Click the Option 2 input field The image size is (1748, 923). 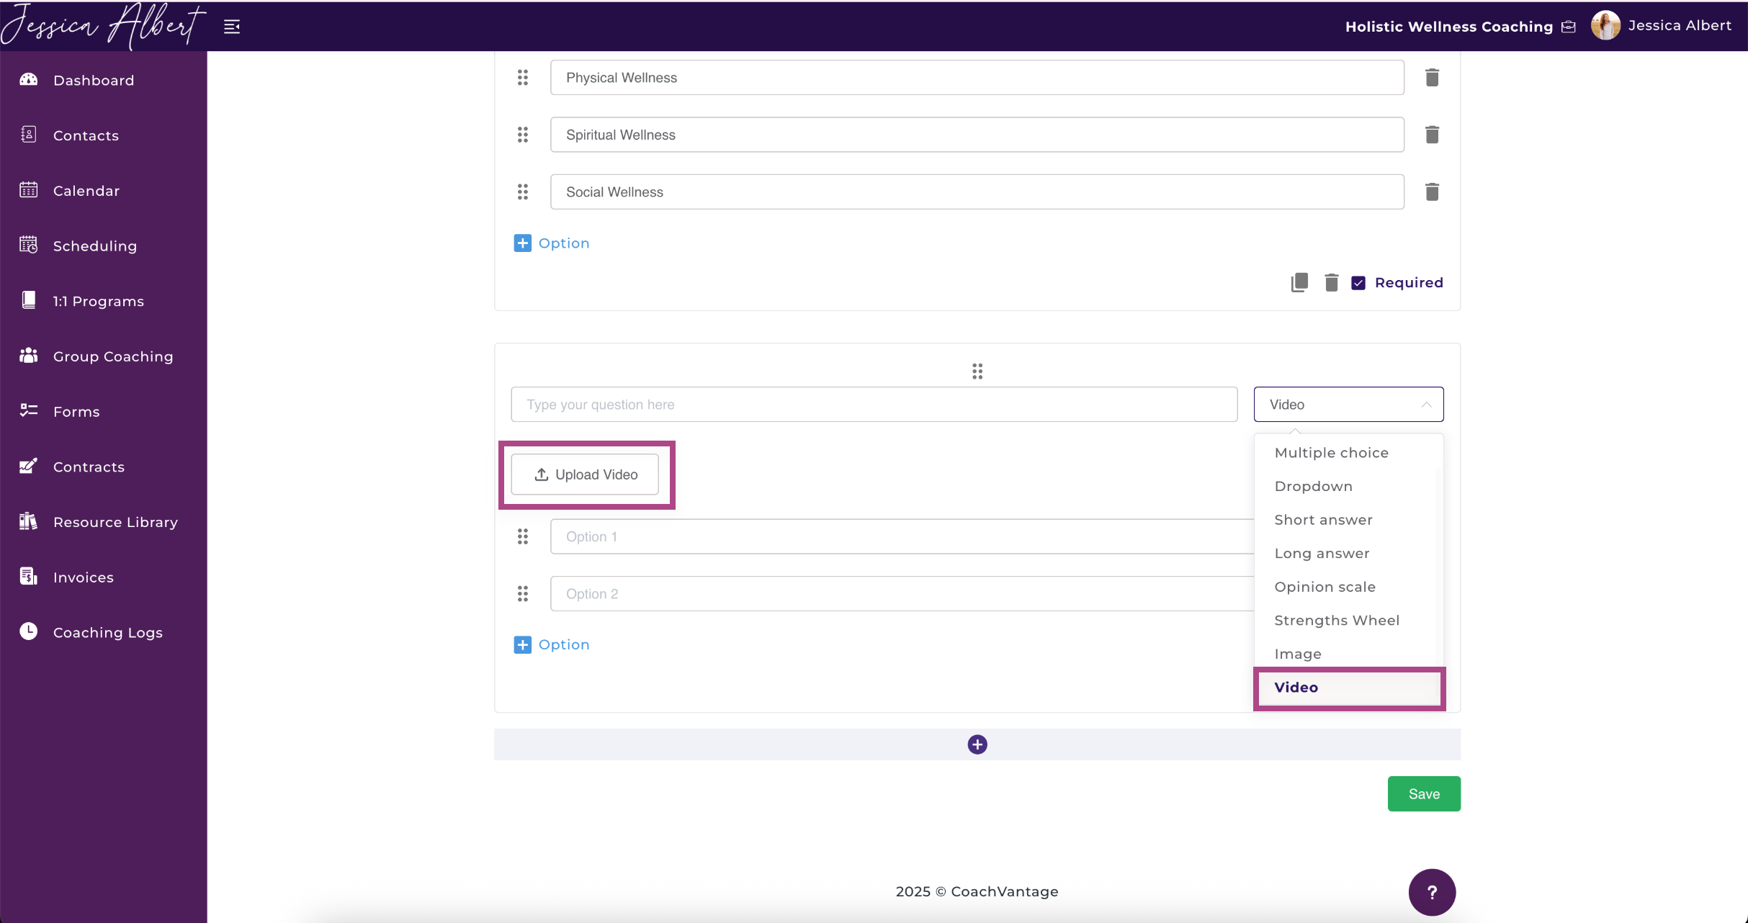click(902, 593)
